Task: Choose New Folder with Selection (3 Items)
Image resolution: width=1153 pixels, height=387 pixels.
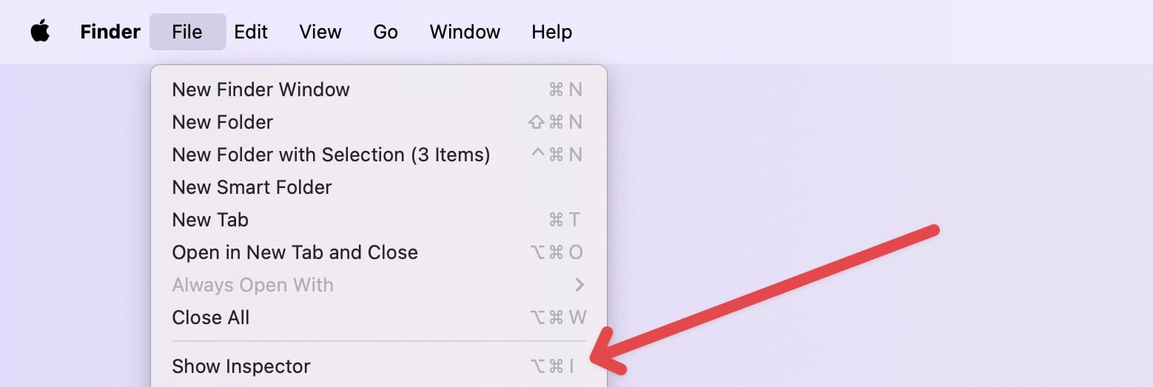Action: (331, 155)
